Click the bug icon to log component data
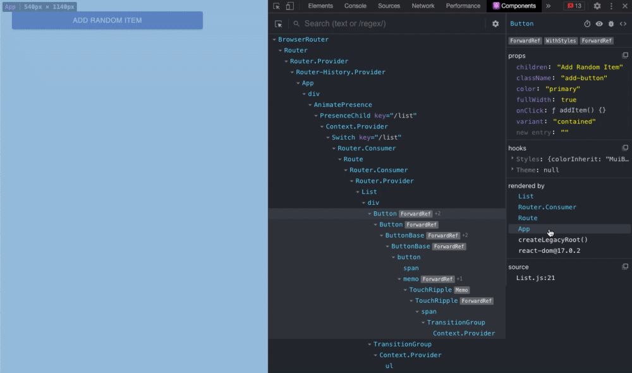 pyautogui.click(x=611, y=23)
